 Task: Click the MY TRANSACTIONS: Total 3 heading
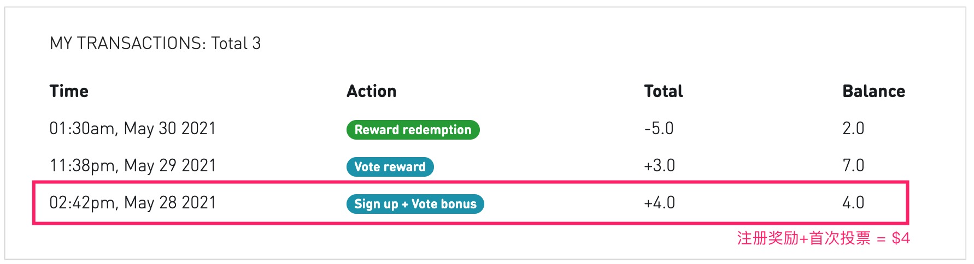click(155, 43)
